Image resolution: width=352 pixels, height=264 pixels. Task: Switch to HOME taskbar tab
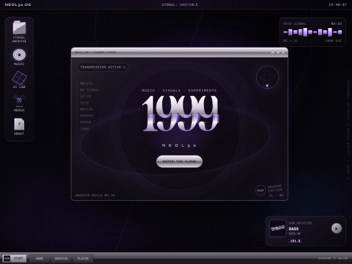point(39,258)
